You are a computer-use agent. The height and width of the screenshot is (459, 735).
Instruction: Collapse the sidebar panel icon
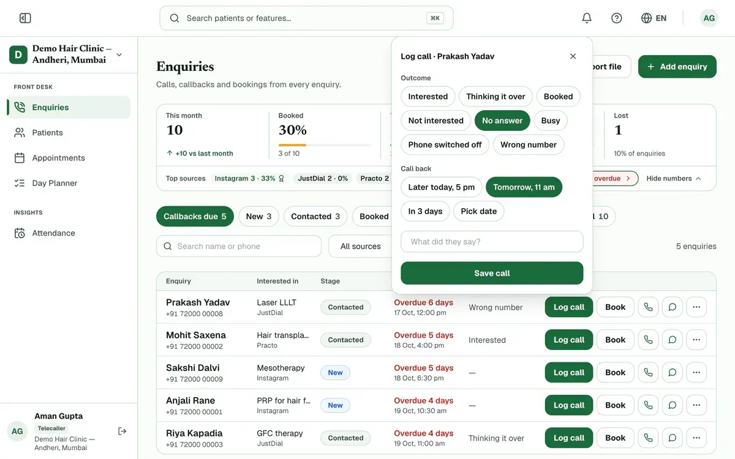click(25, 18)
